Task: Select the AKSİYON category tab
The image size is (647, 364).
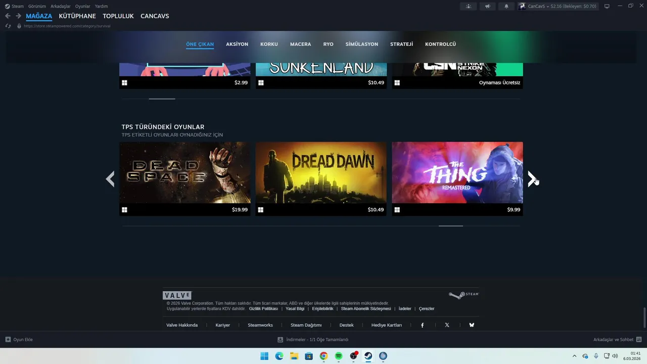Action: (x=237, y=44)
